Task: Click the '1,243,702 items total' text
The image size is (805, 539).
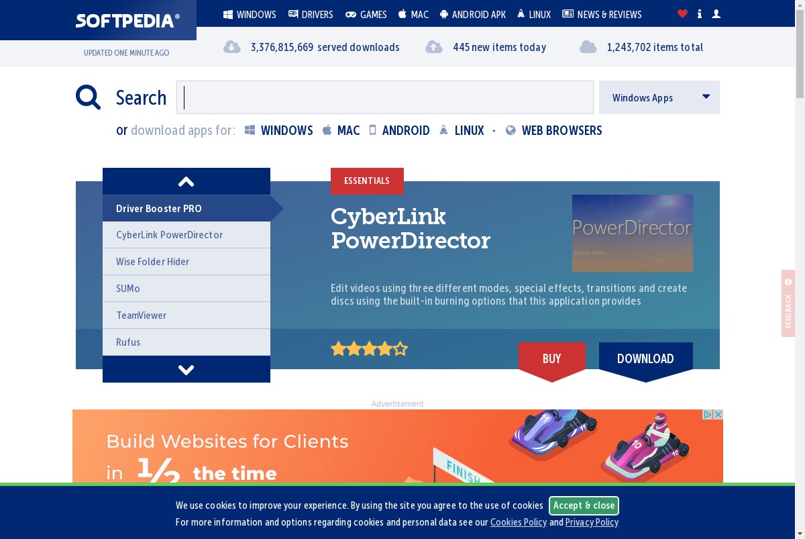Action: coord(655,47)
